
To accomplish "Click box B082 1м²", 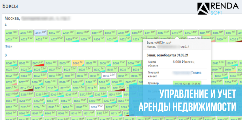I will pos(91,82).
